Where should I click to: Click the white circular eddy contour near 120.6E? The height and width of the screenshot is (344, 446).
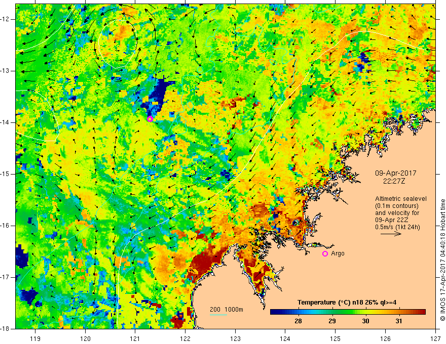tap(118, 44)
